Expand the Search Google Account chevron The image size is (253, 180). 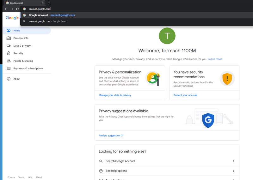(x=233, y=161)
